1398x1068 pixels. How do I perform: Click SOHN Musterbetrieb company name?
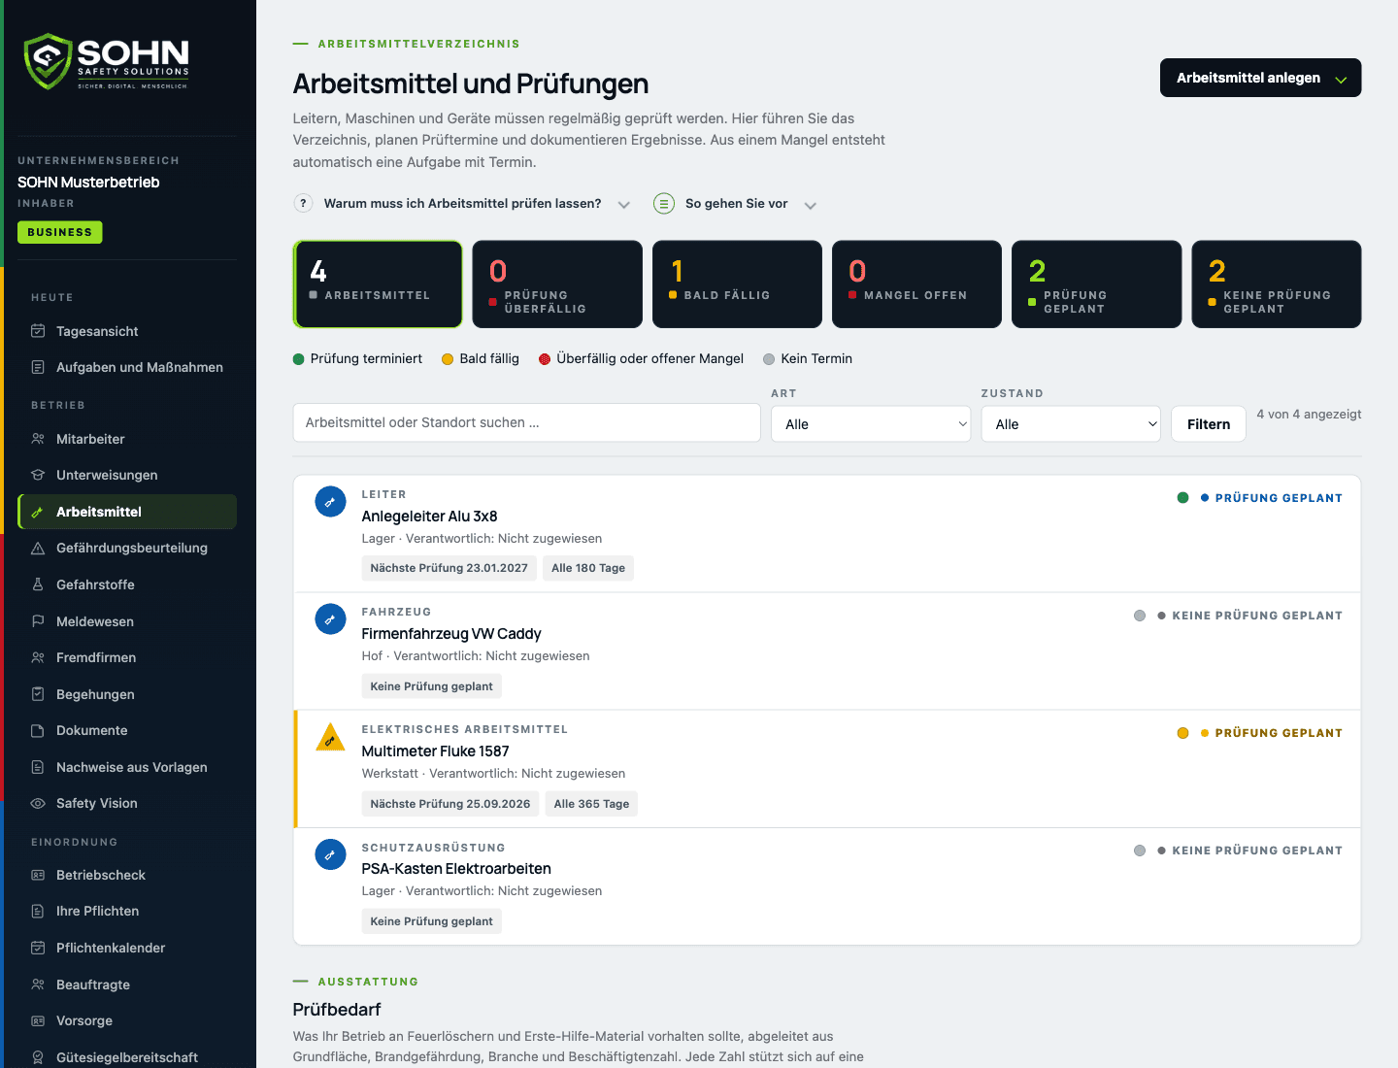(x=88, y=183)
